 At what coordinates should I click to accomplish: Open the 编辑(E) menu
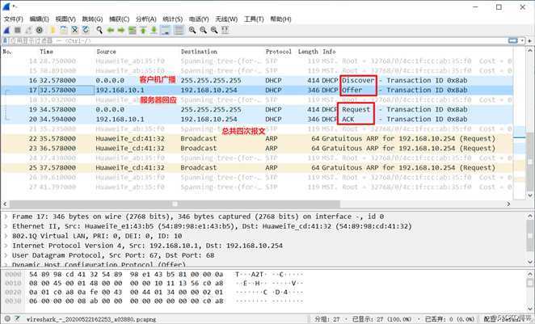pos(39,19)
